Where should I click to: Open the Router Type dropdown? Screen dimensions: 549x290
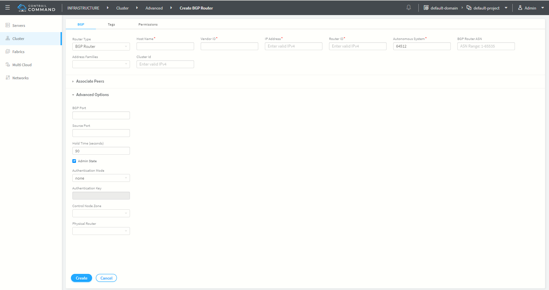point(101,47)
